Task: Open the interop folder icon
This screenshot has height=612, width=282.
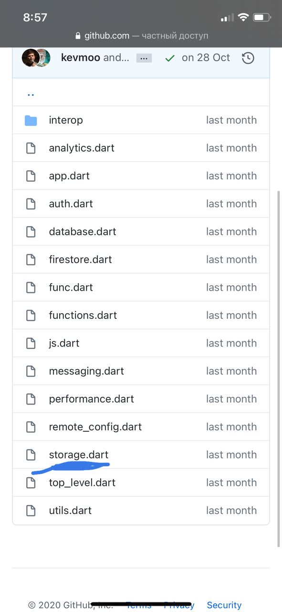Action: click(31, 120)
